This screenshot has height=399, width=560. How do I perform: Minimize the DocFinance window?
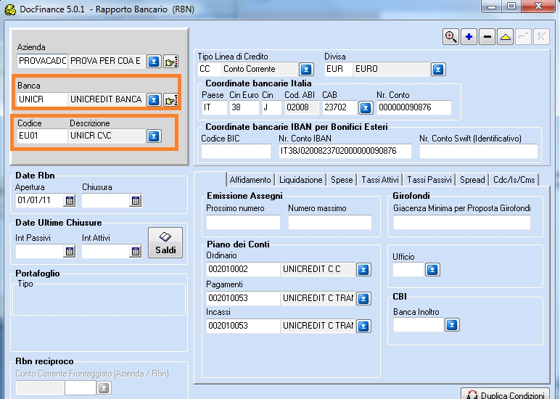491,6
